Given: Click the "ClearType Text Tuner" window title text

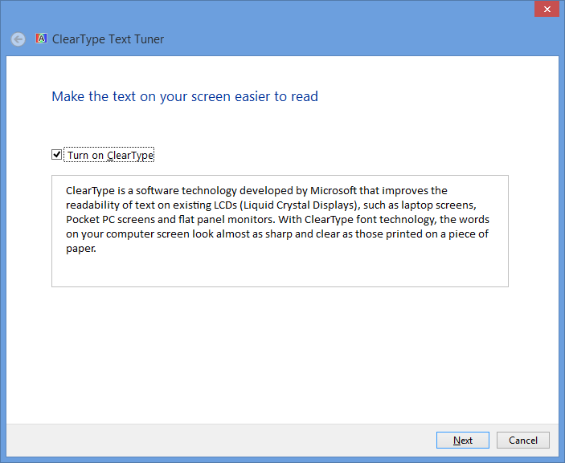Looking at the screenshot, I should (x=108, y=39).
